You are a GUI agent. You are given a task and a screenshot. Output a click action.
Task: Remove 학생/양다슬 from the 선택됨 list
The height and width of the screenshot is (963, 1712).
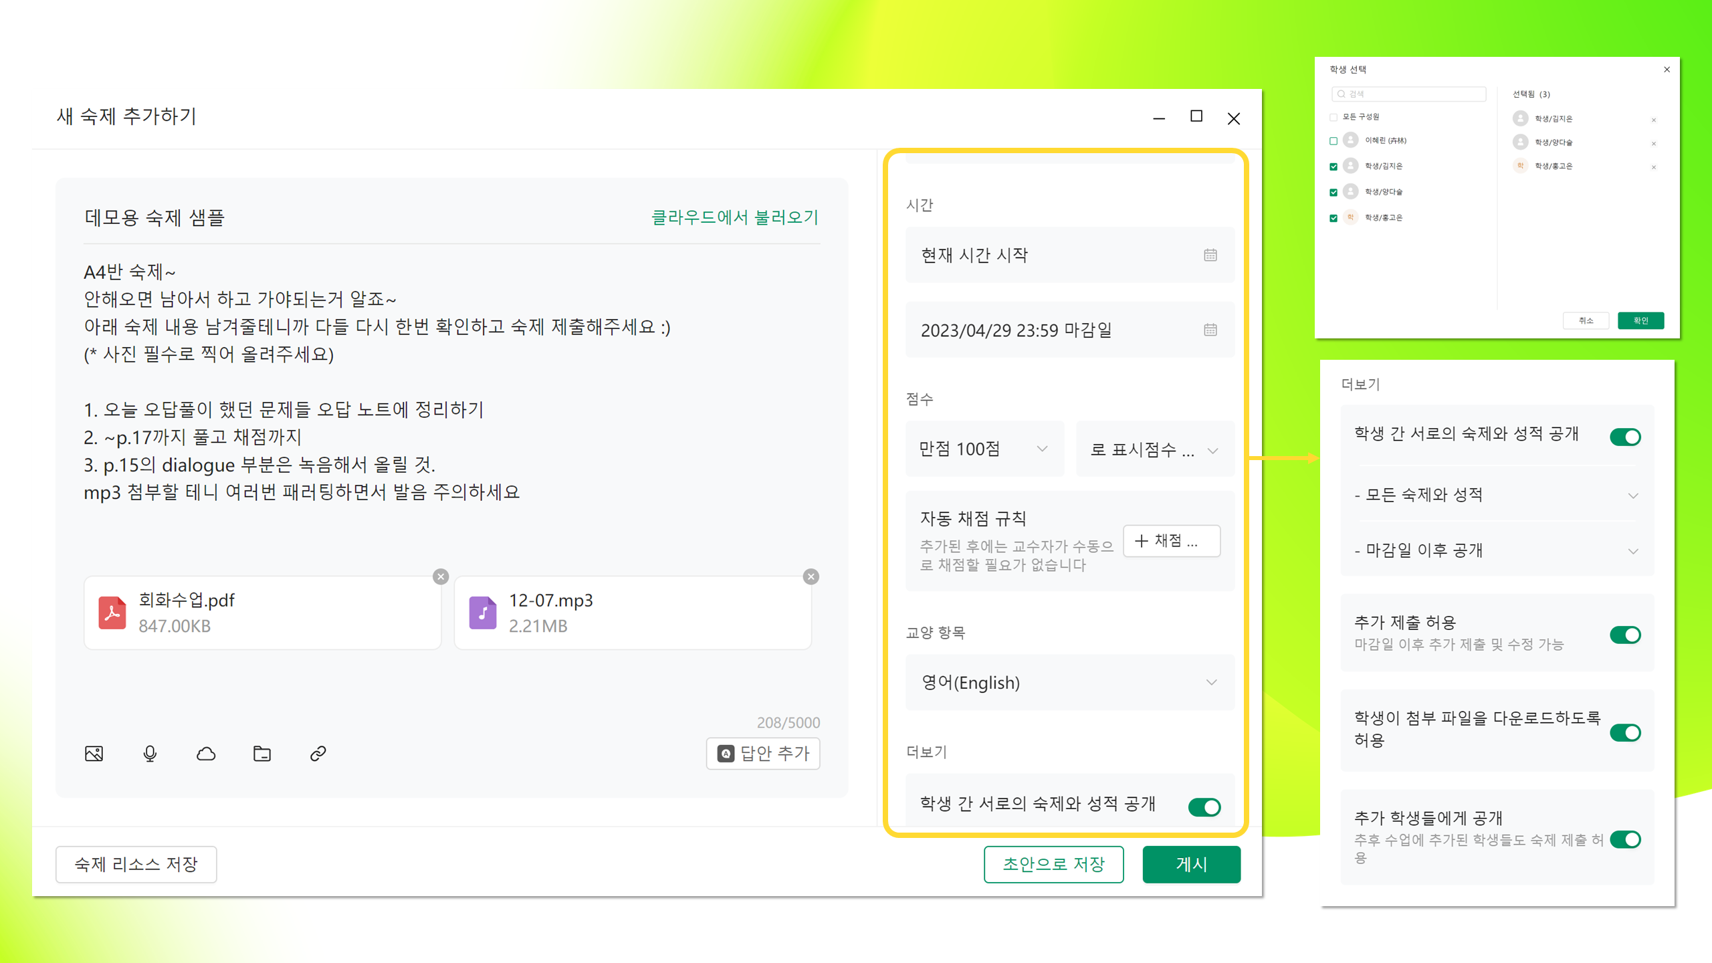pos(1654,143)
